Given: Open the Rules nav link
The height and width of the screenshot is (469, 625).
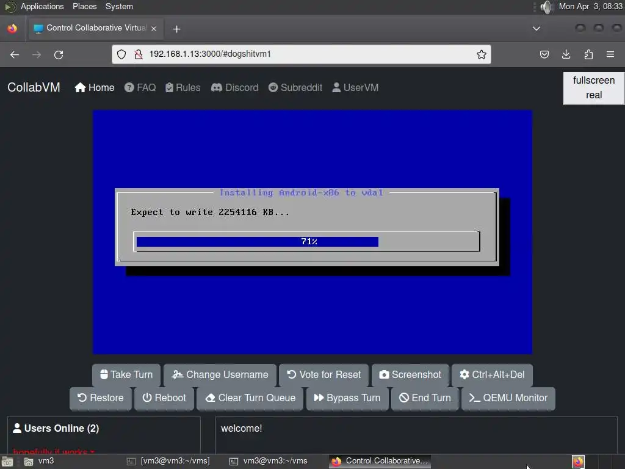Looking at the screenshot, I should pos(183,87).
